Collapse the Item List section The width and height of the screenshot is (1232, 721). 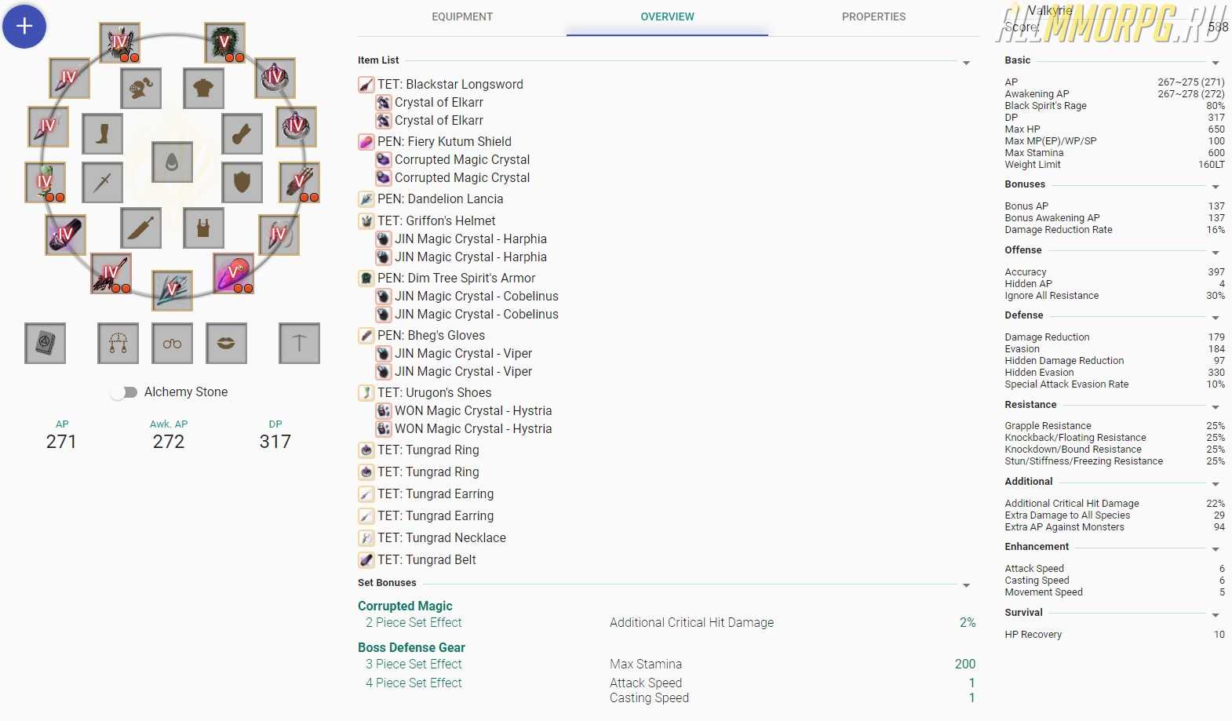[966, 63]
